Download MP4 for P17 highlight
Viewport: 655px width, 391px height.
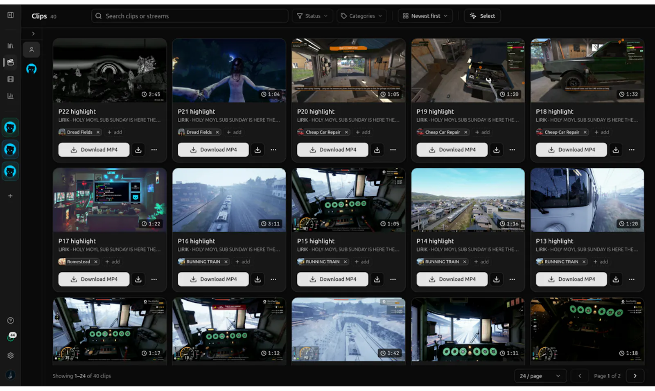(94, 279)
